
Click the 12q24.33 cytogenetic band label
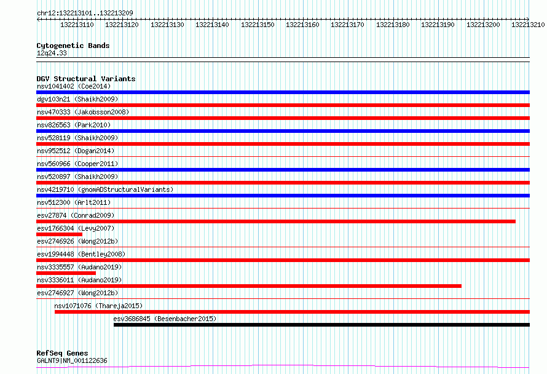click(52, 53)
